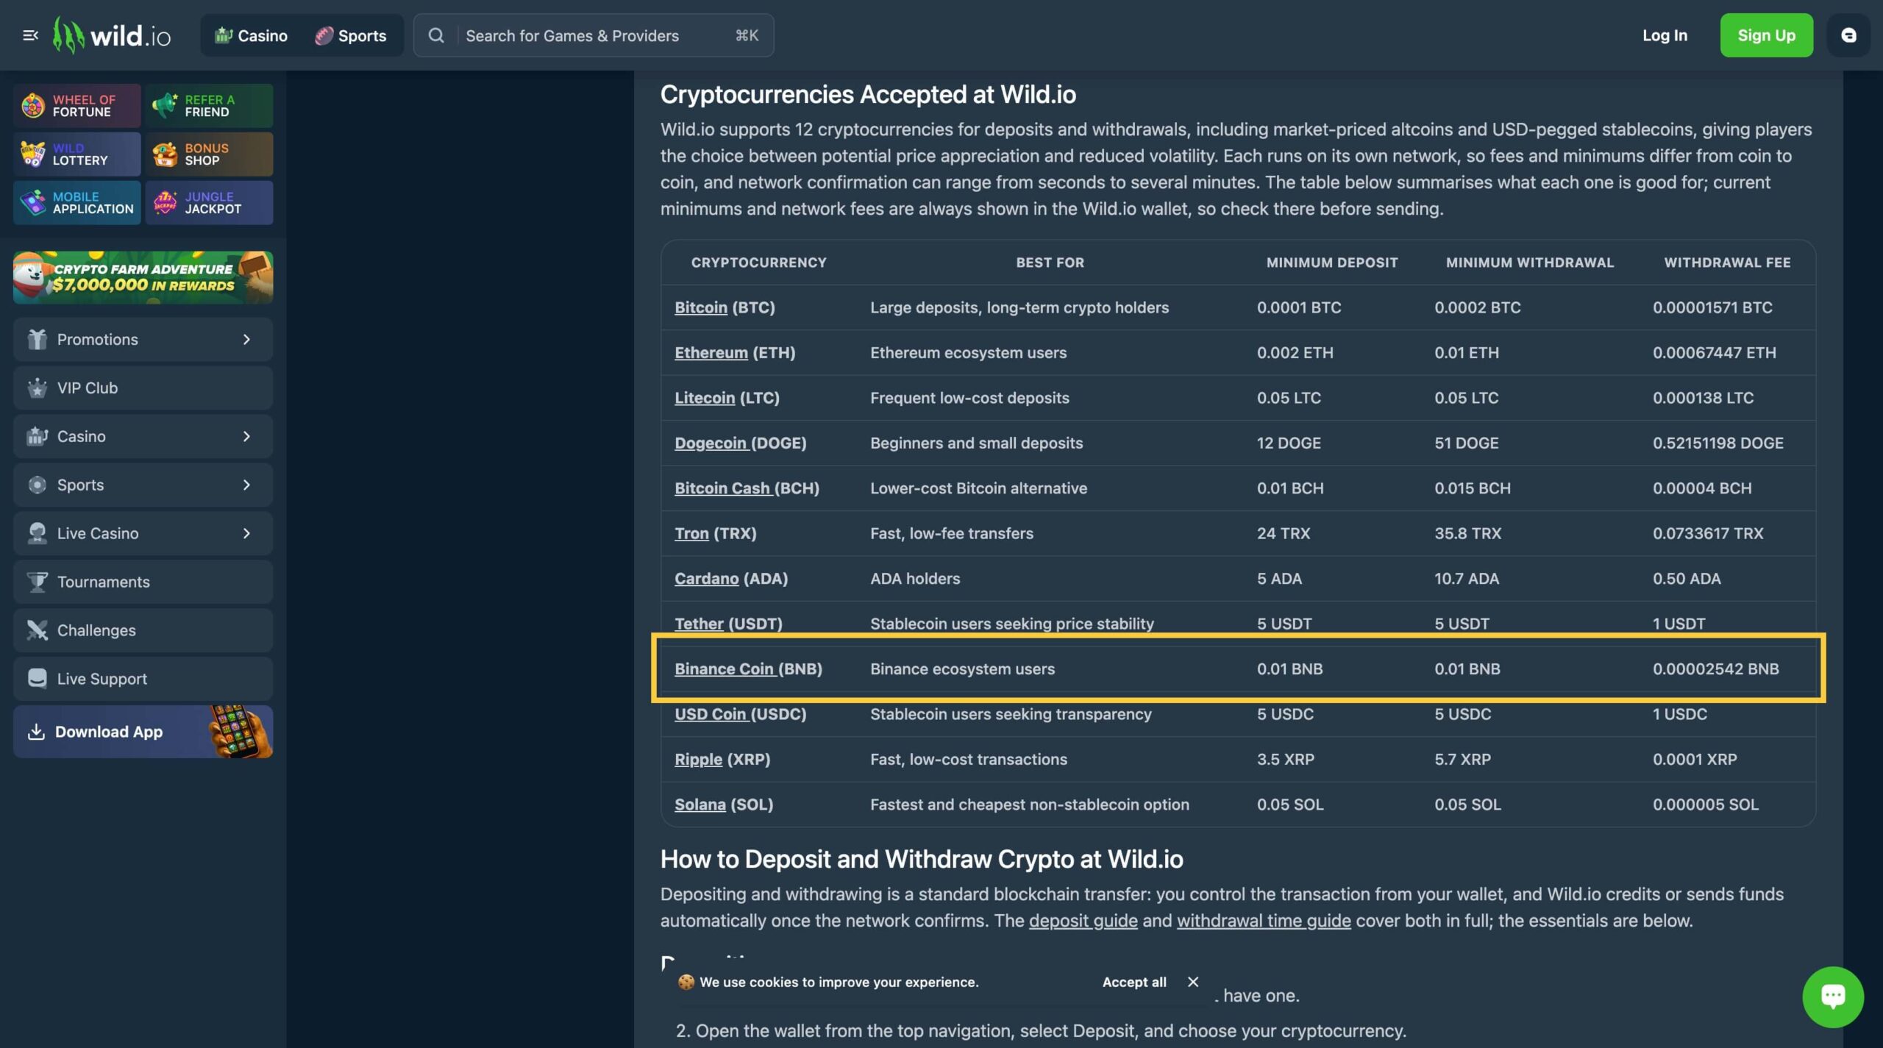Open VIP Club in the sidebar
The width and height of the screenshot is (1883, 1048).
(143, 388)
